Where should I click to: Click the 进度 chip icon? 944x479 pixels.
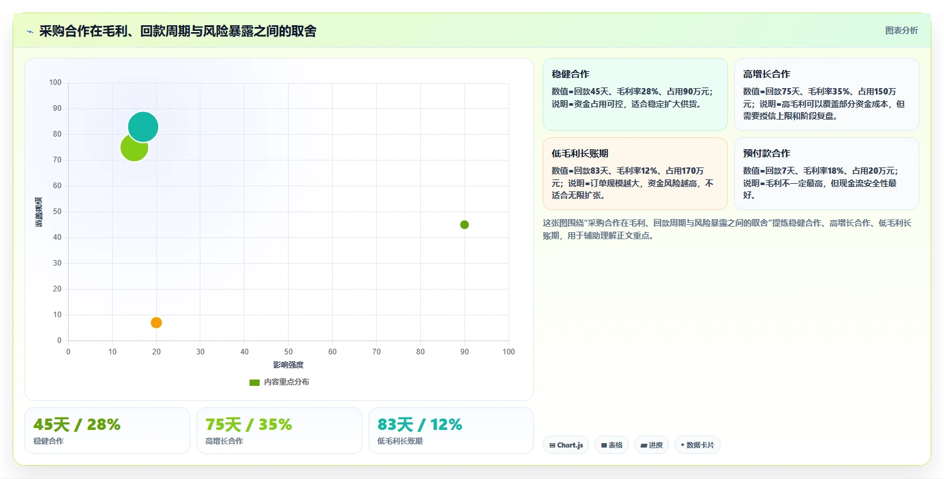[x=643, y=445]
